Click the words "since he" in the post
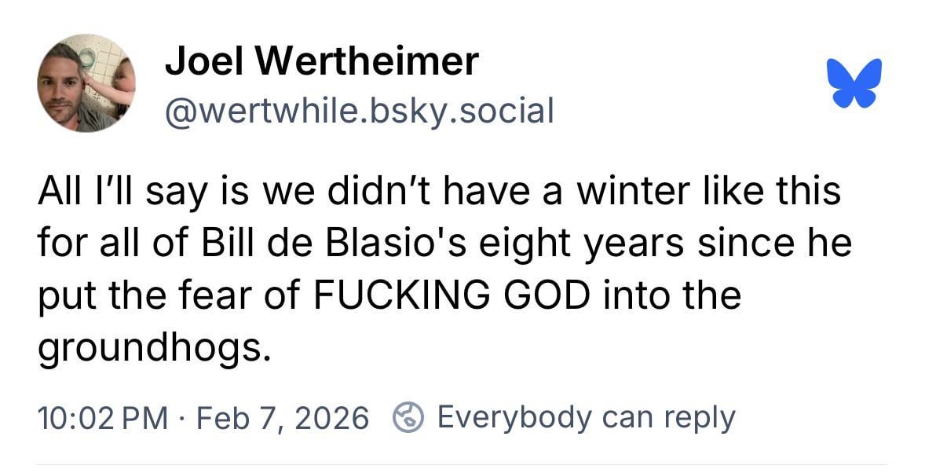Viewport: 925px width, 473px height. 762,245
